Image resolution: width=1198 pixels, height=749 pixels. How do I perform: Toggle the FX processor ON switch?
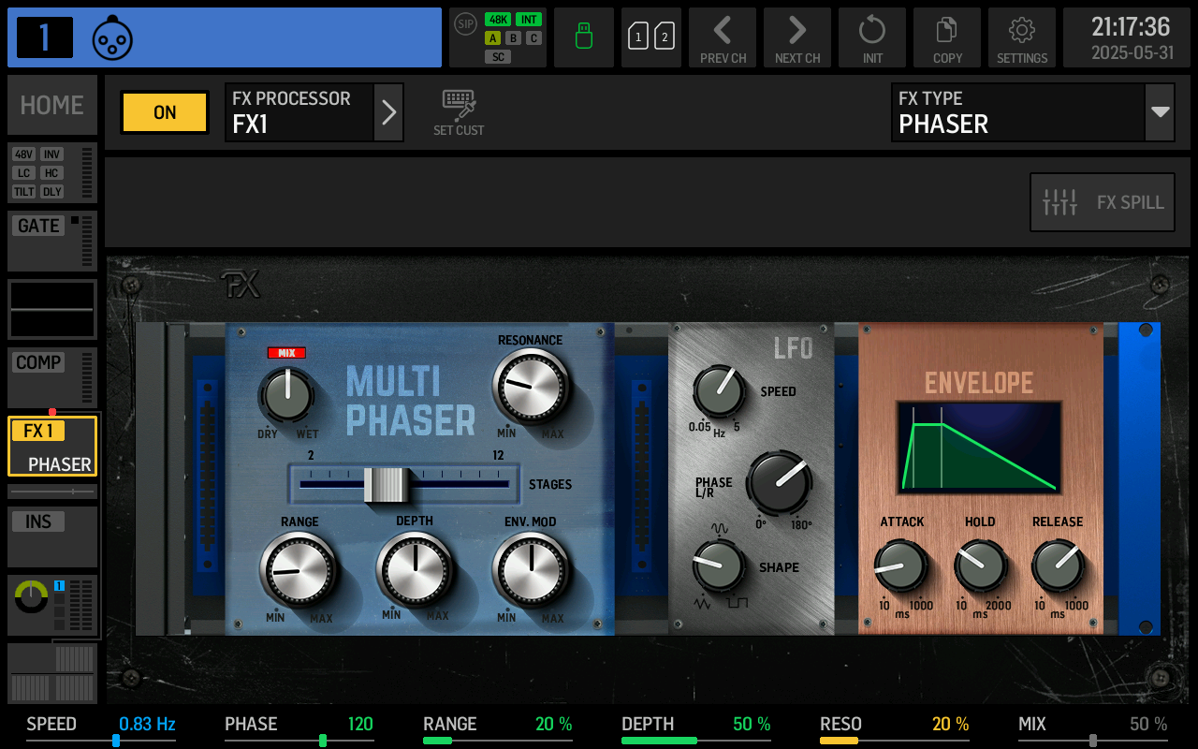click(x=164, y=111)
